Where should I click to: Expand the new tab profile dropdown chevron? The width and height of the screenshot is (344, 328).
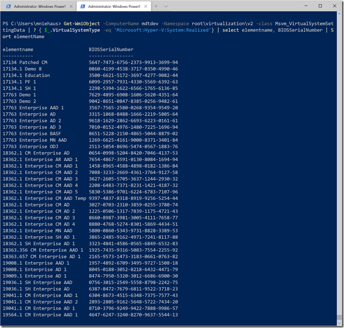click(x=169, y=6)
